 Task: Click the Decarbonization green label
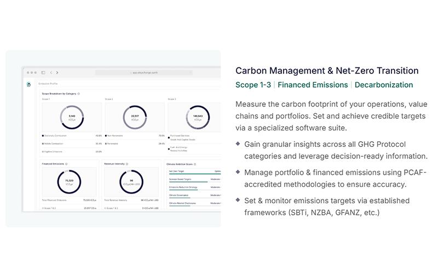(x=384, y=85)
